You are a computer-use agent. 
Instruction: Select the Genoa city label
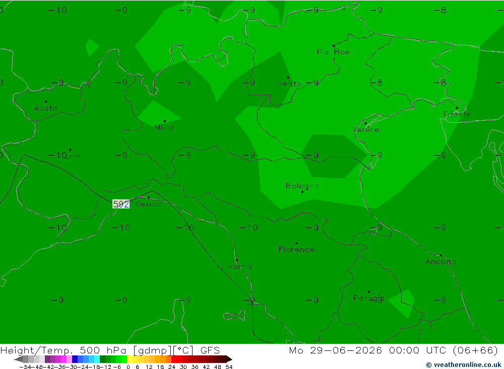pyautogui.click(x=149, y=204)
